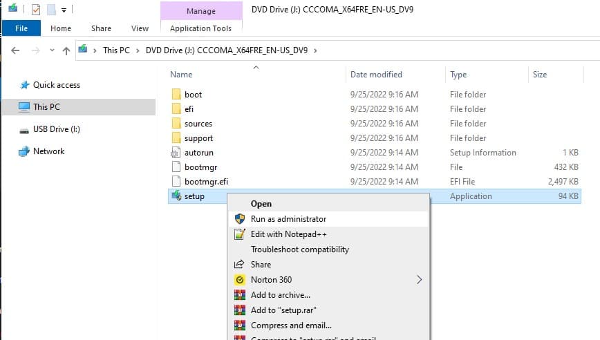The height and width of the screenshot is (340, 600).
Task: Click the Network icon in navigation pane
Action: click(x=24, y=151)
